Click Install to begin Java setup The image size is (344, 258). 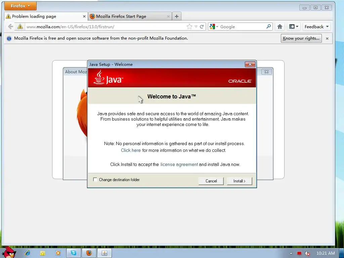pyautogui.click(x=239, y=181)
